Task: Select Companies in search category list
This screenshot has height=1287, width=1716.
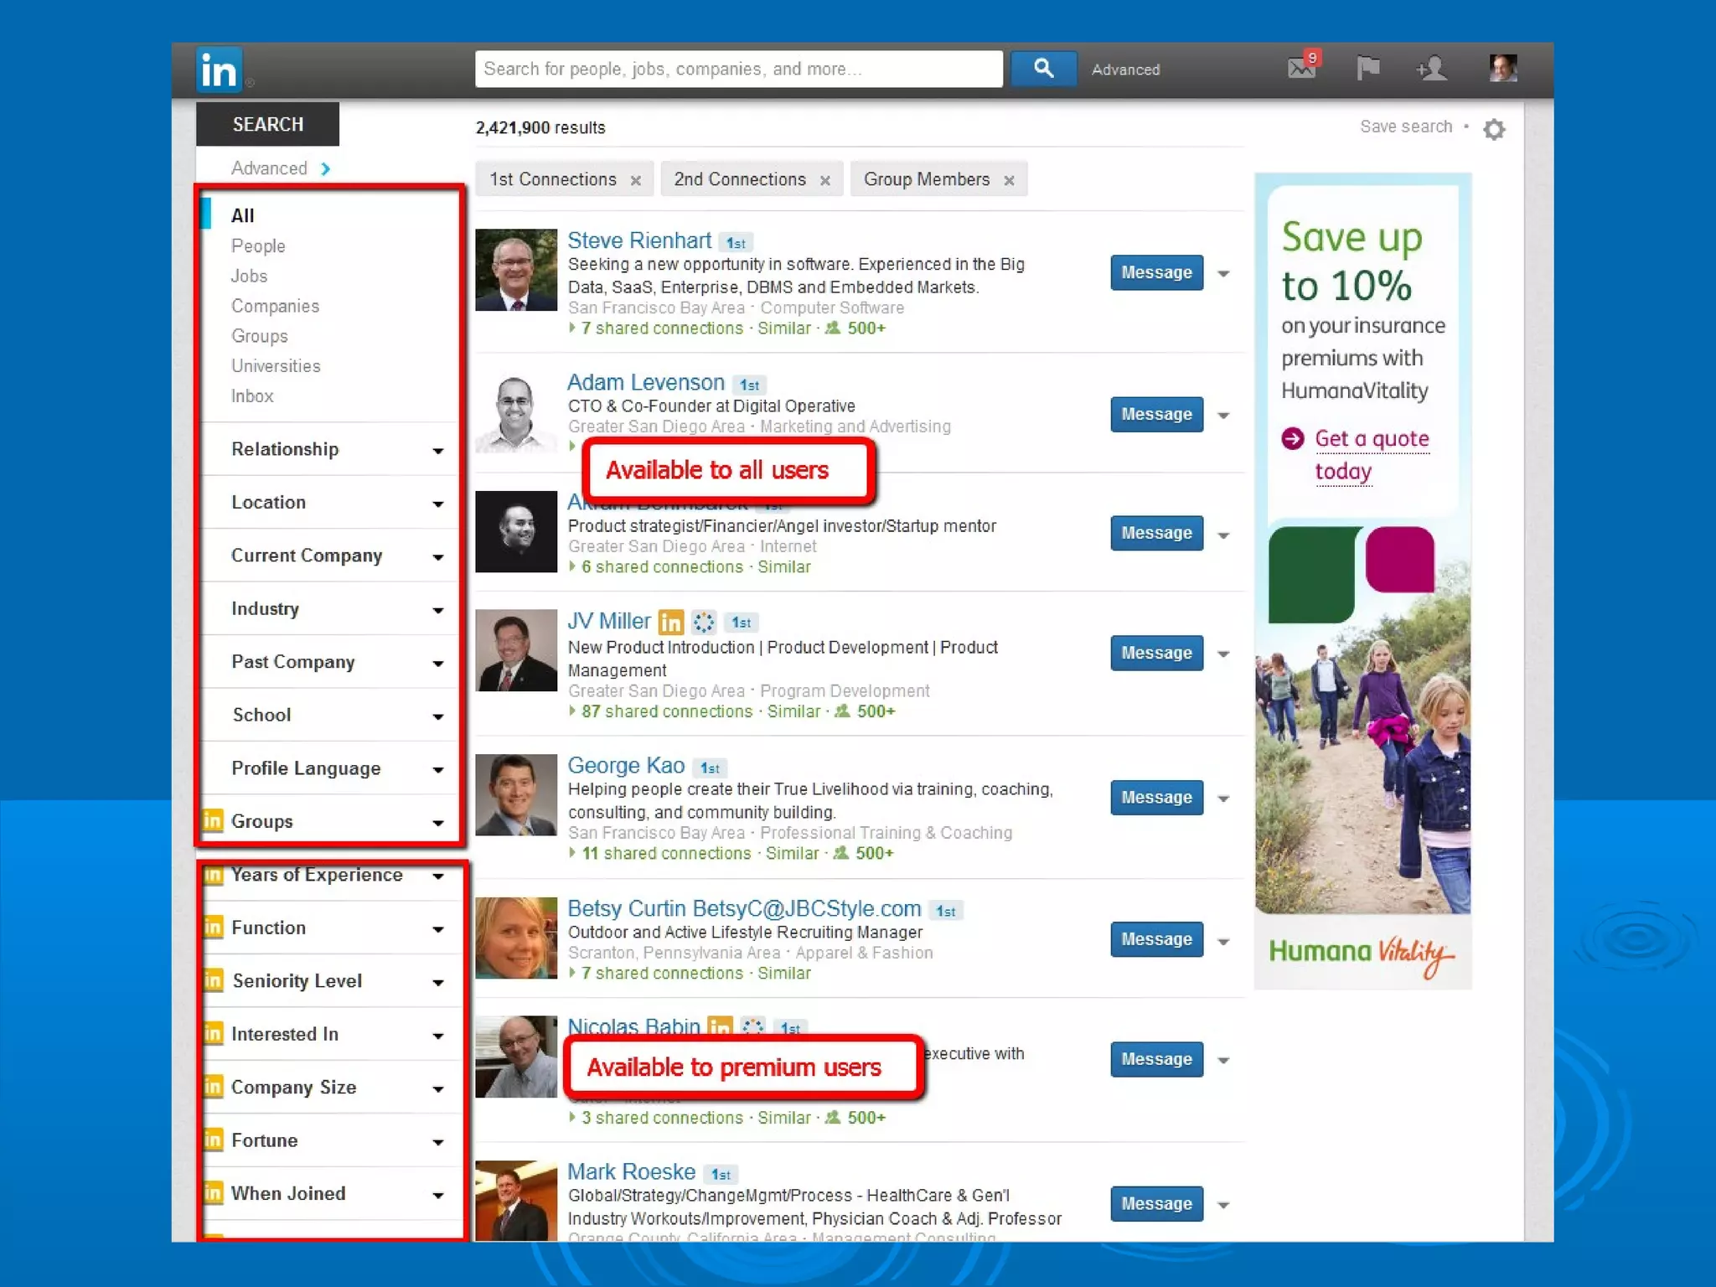Action: (275, 306)
